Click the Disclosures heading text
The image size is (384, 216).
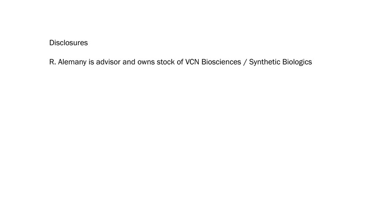pyautogui.click(x=68, y=43)
